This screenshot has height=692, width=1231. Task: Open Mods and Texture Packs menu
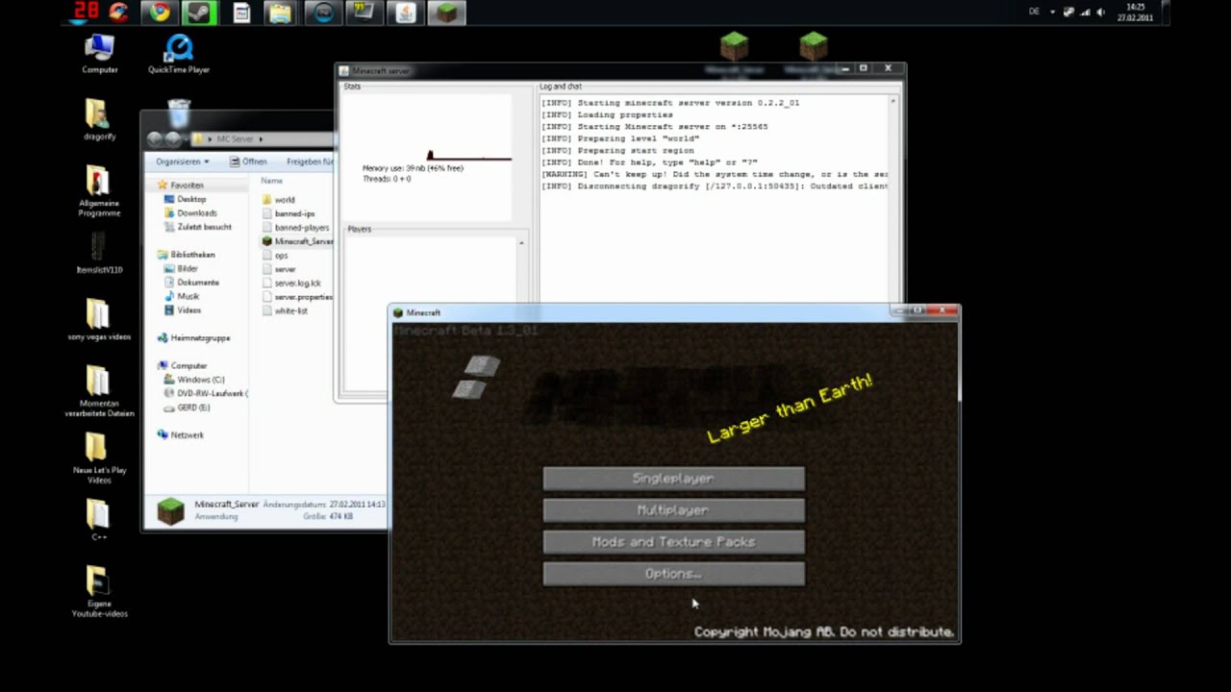pyautogui.click(x=673, y=542)
